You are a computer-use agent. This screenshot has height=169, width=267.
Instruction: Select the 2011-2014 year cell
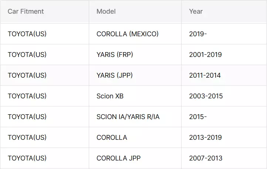[205, 75]
